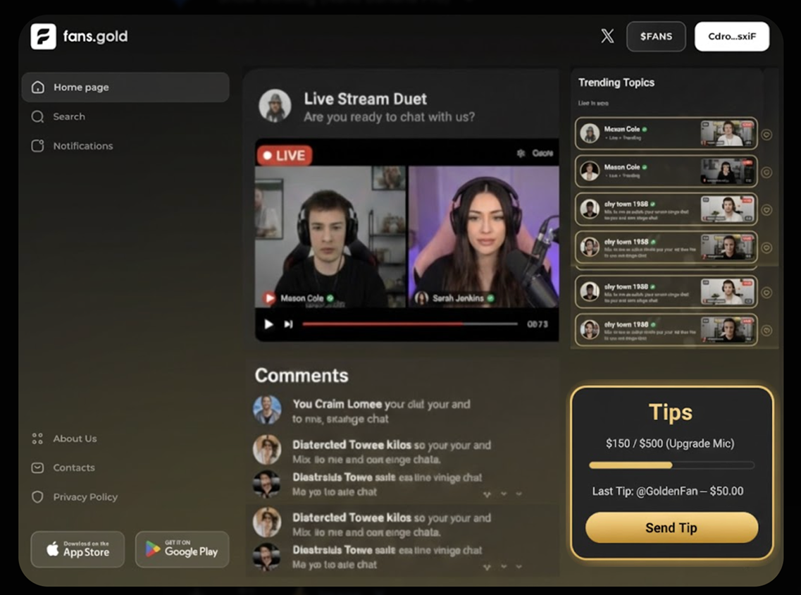801x595 pixels.
Task: Check Notifications via its sidebar icon
Action: 39,146
